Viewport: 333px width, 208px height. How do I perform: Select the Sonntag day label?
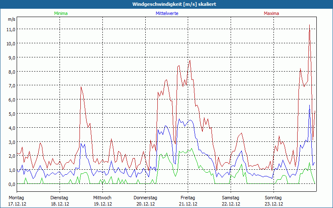click(273, 198)
